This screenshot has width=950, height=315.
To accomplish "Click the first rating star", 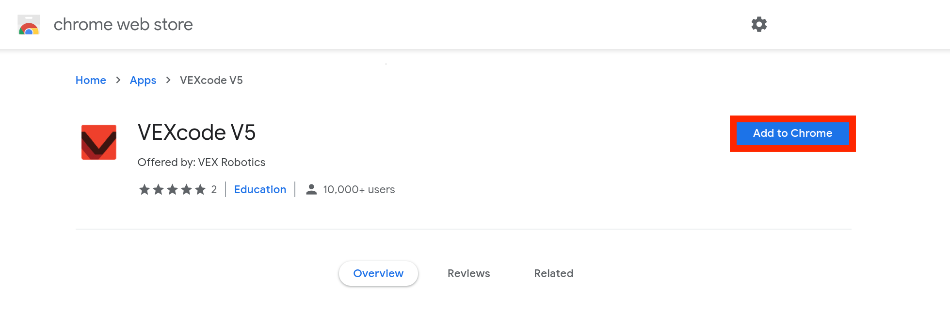I will pyautogui.click(x=144, y=189).
